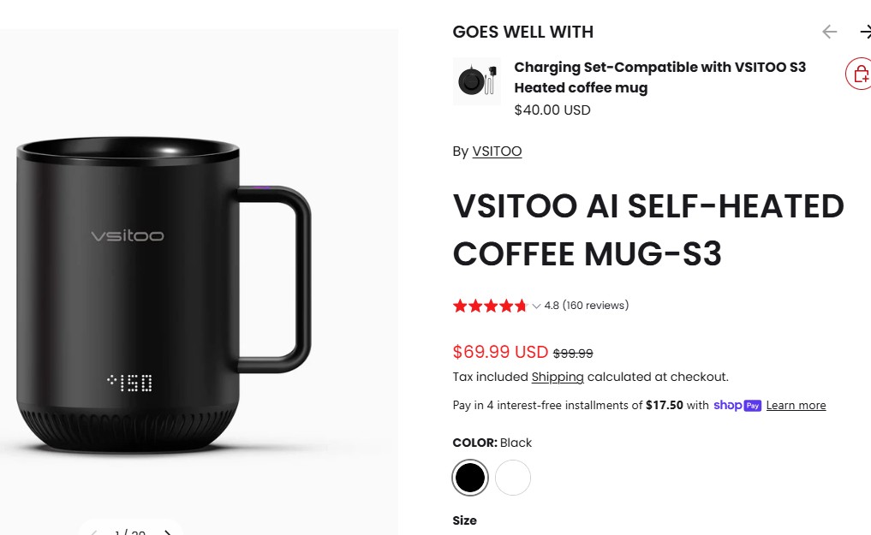Select the Black color option
Image resolution: width=871 pixels, height=535 pixels.
tap(469, 478)
